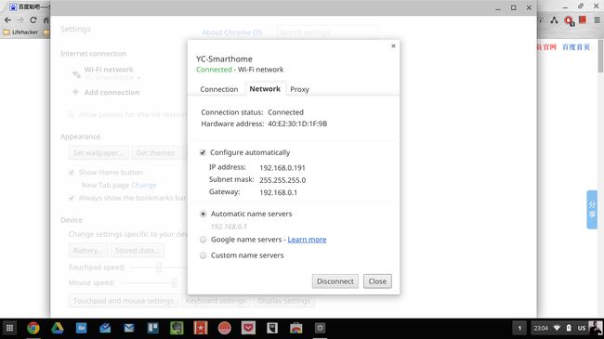Reload the page in the browser window
The image size is (604, 339).
pyautogui.click(x=33, y=20)
